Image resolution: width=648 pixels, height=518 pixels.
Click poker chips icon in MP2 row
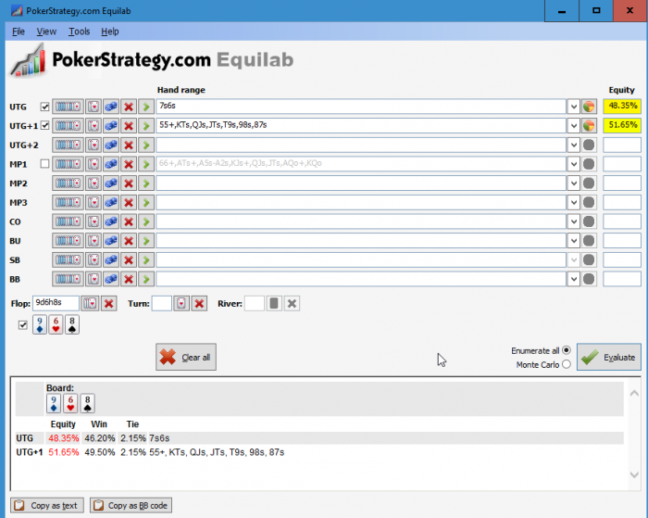coord(111,183)
